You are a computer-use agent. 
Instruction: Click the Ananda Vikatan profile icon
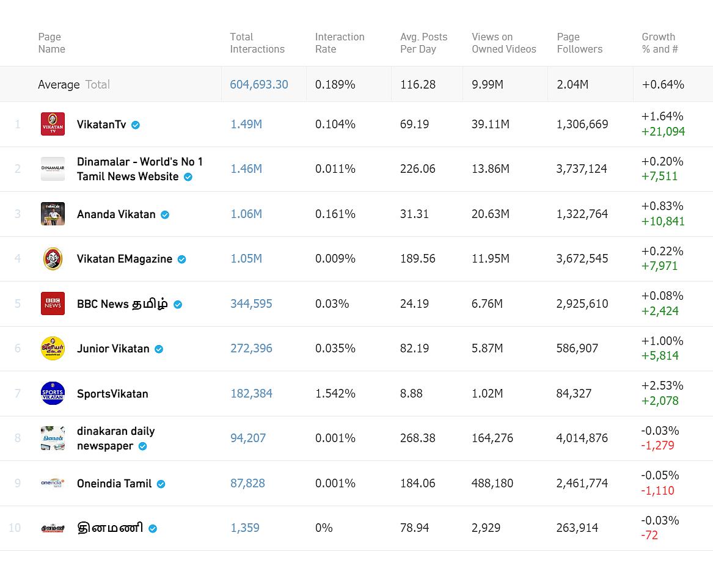(x=53, y=214)
